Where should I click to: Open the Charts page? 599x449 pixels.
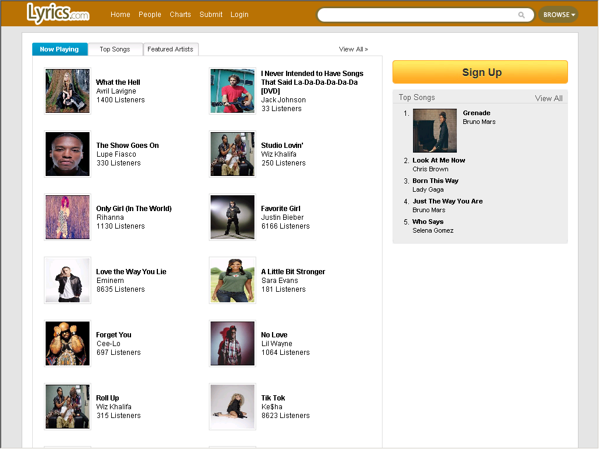click(x=180, y=15)
